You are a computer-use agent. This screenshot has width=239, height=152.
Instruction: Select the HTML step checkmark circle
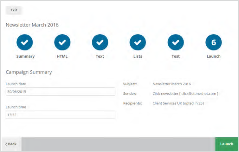(x=62, y=42)
